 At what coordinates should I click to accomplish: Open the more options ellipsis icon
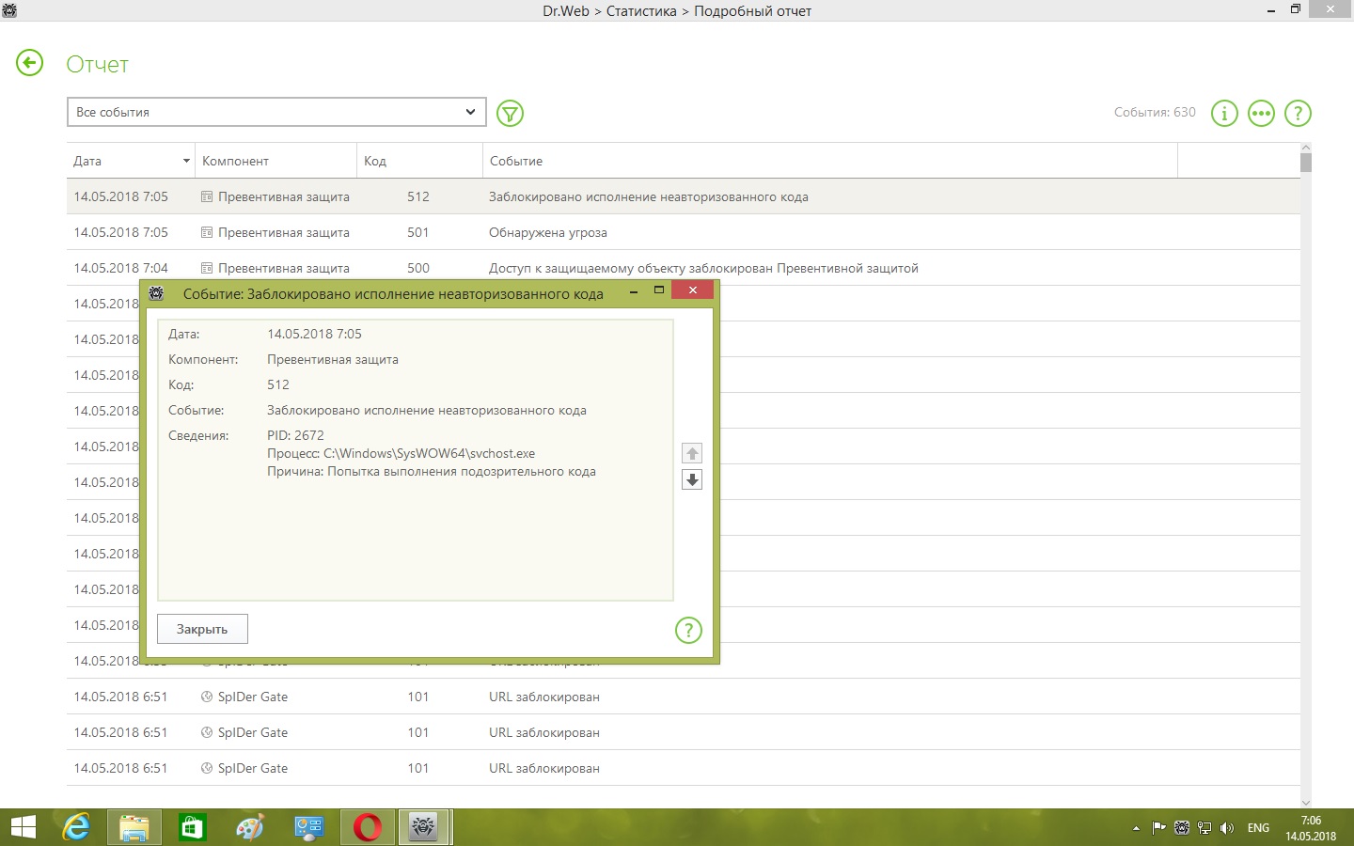[x=1260, y=114]
